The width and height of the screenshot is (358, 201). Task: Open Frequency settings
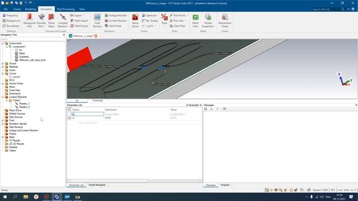pyautogui.click(x=10, y=16)
